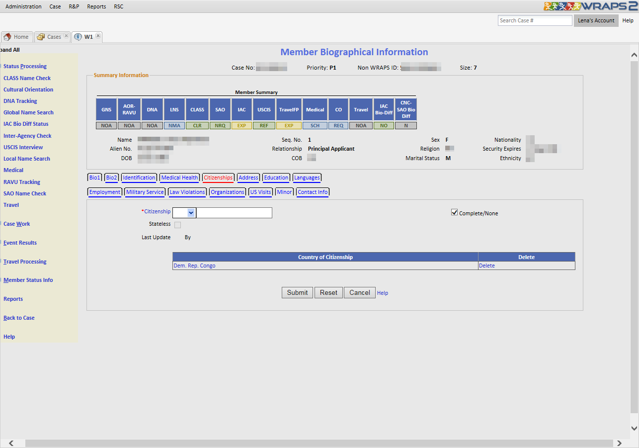Open the Dem. Rep. Congo citizenship entry
The image size is (639, 448).
click(x=194, y=266)
